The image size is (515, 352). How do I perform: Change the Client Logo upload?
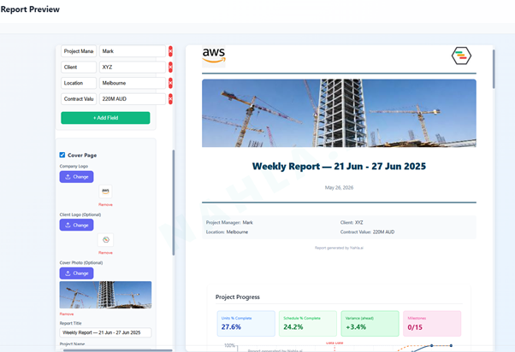pyautogui.click(x=76, y=225)
